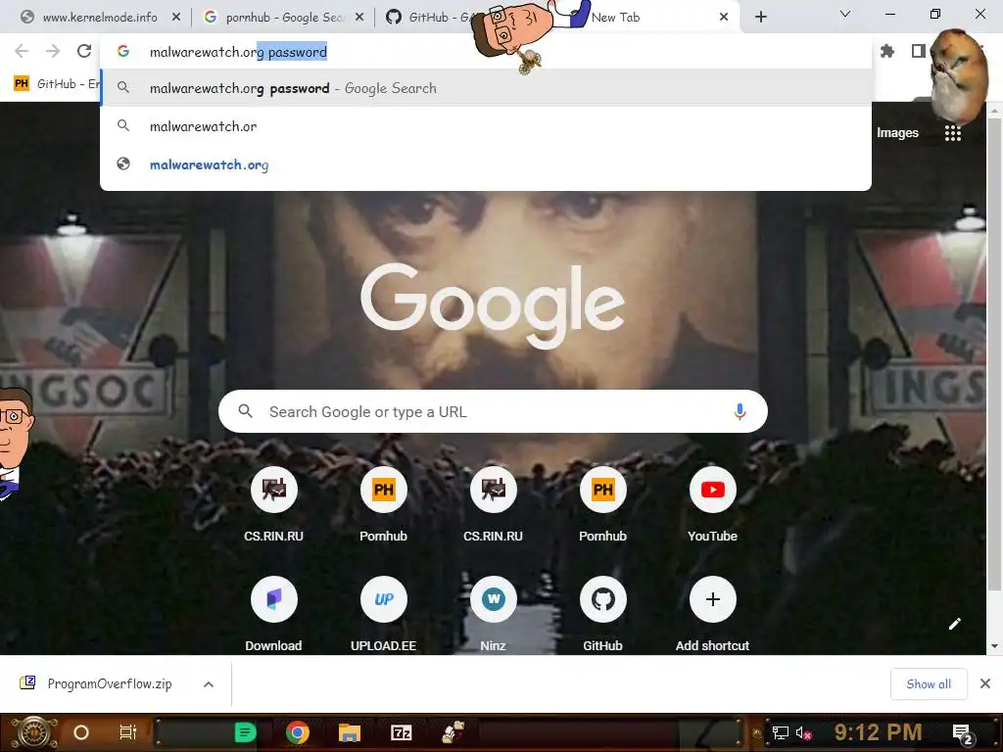The image size is (1003, 752).
Task: Open the ProgramOverflow.zip download
Action: point(110,684)
